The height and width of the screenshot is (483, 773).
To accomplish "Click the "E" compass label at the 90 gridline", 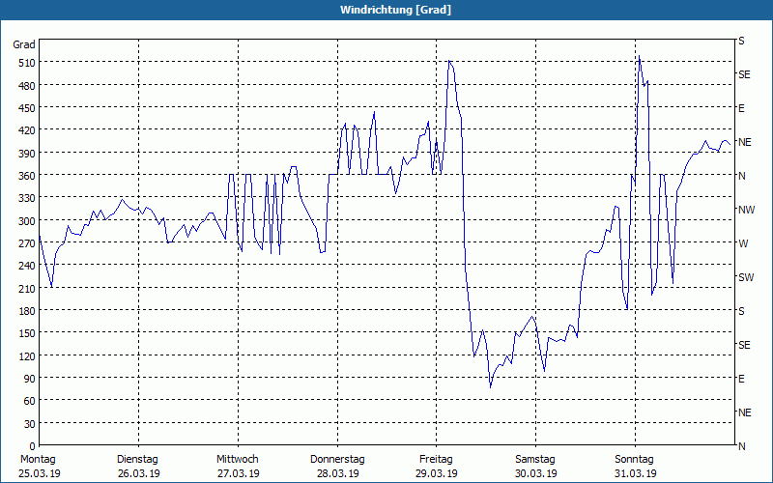I will click(741, 379).
